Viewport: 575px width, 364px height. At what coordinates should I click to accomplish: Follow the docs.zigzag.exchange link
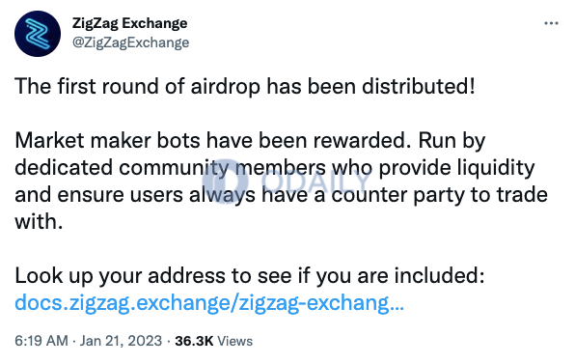[x=209, y=303]
